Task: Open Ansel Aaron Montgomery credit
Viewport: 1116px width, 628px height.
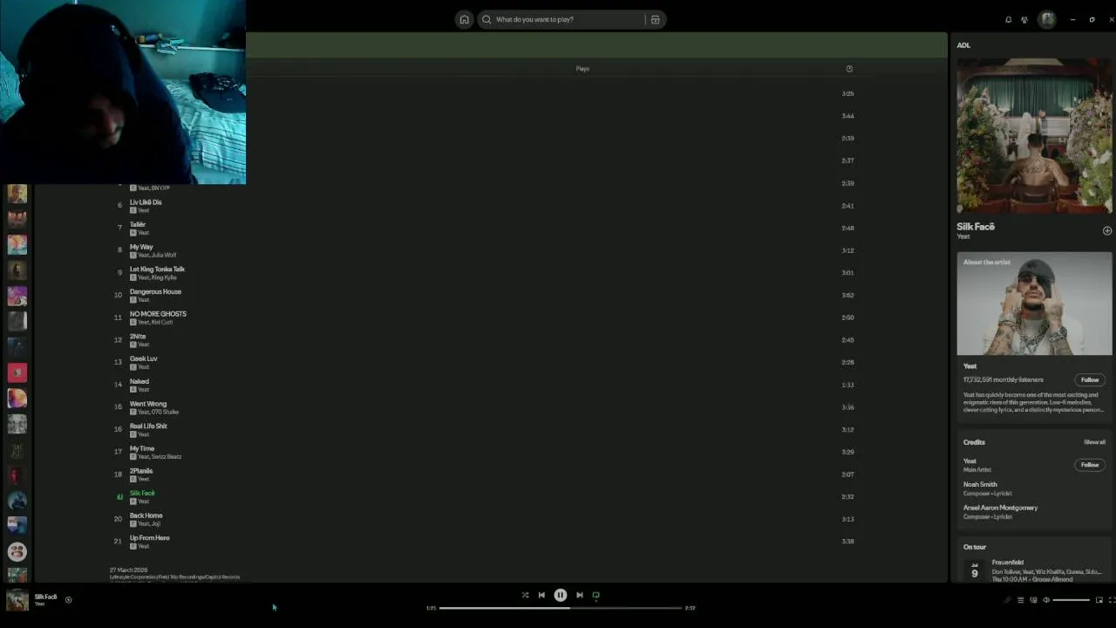Action: coord(1000,508)
